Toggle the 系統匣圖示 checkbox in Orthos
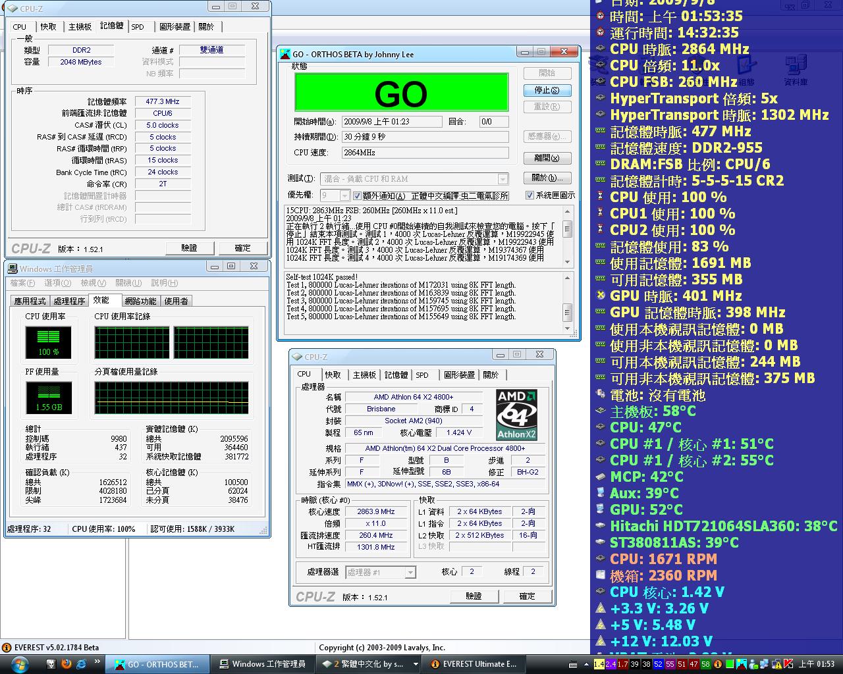The width and height of the screenshot is (843, 674). [530, 195]
